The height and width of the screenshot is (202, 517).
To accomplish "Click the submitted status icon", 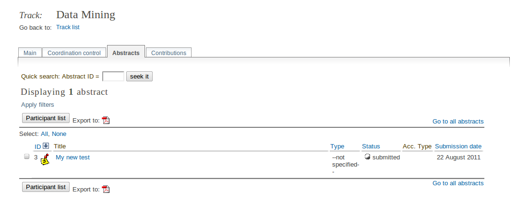I will [x=367, y=157].
